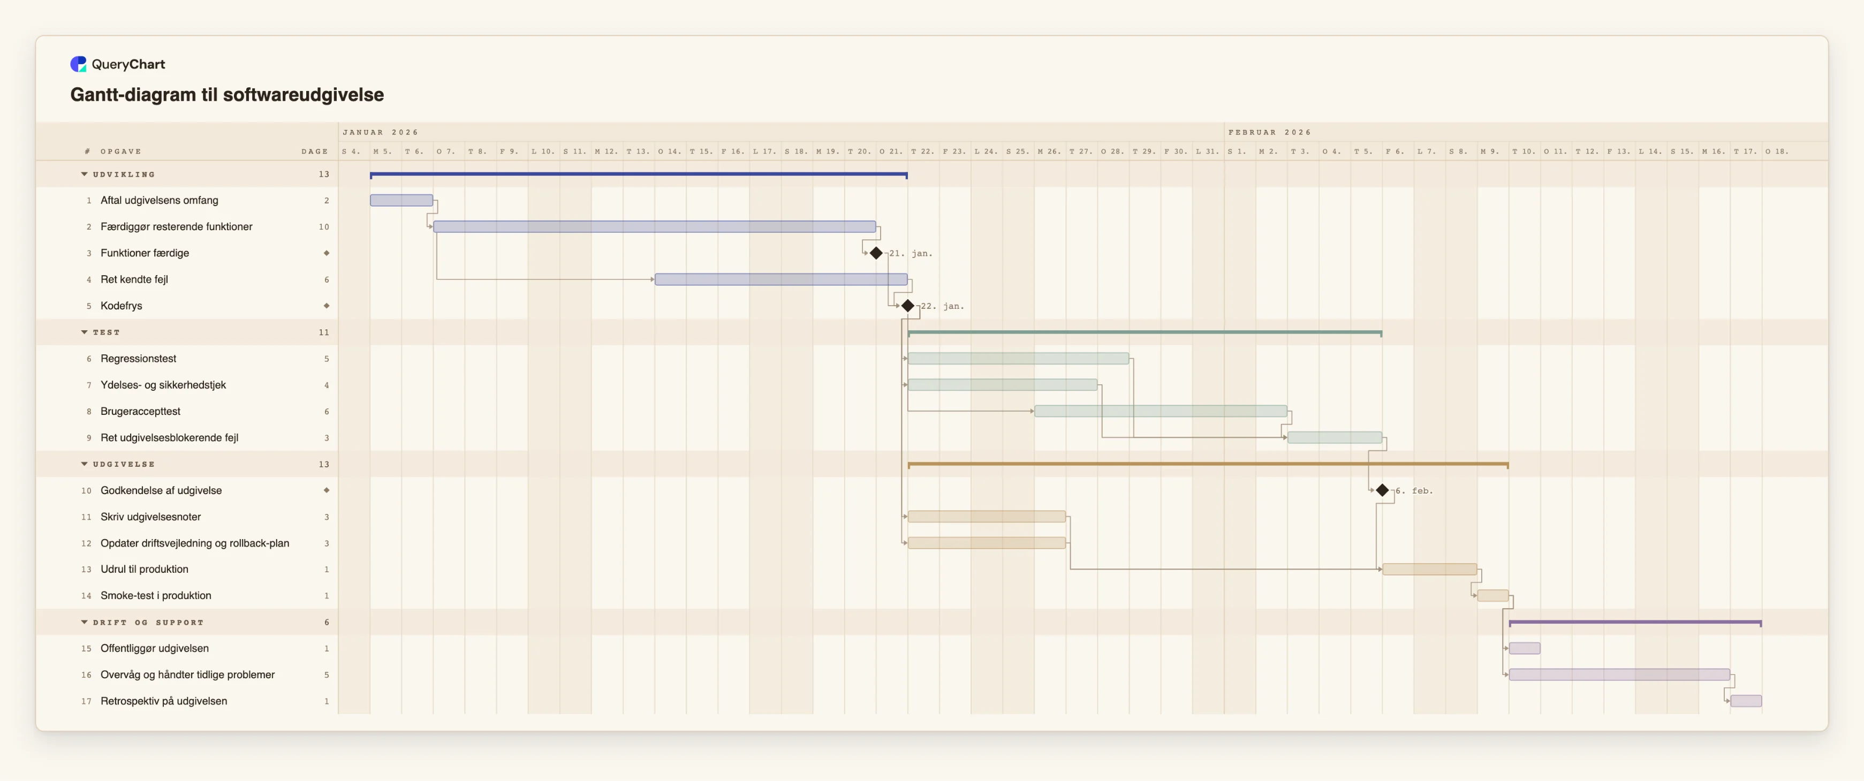Select the Funktioner færdige milestone diamond on 21. jan.
This screenshot has width=1864, height=781.
click(x=876, y=253)
